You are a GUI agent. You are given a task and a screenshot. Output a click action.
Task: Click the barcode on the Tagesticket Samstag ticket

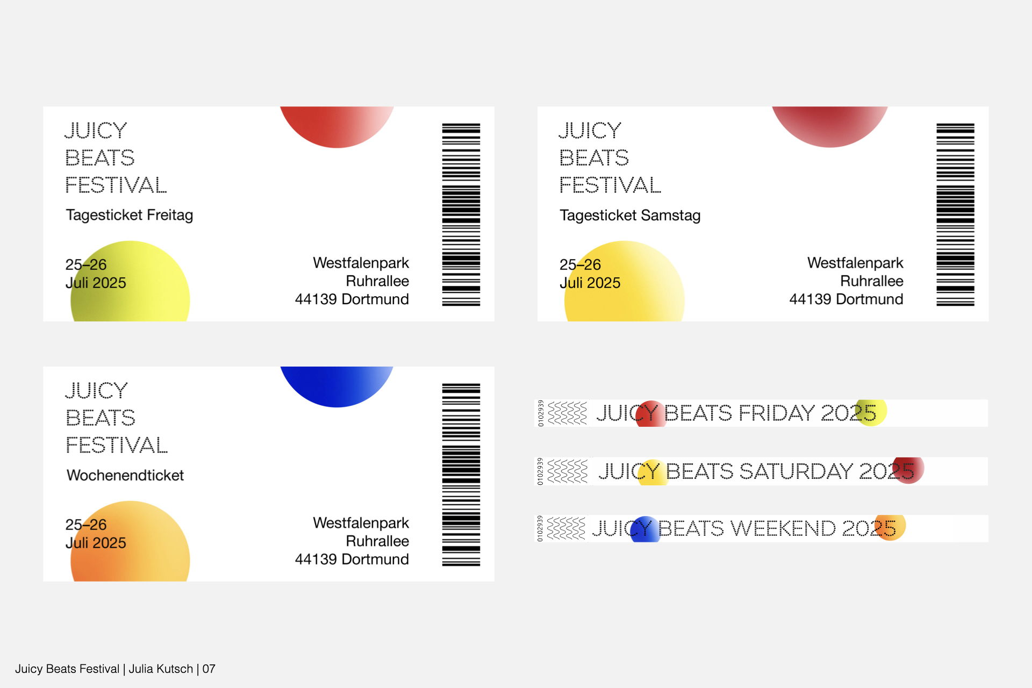point(955,214)
